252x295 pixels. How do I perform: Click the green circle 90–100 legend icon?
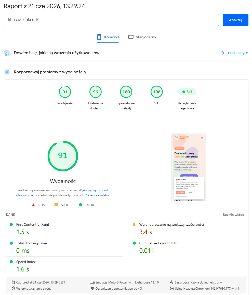pos(81,205)
